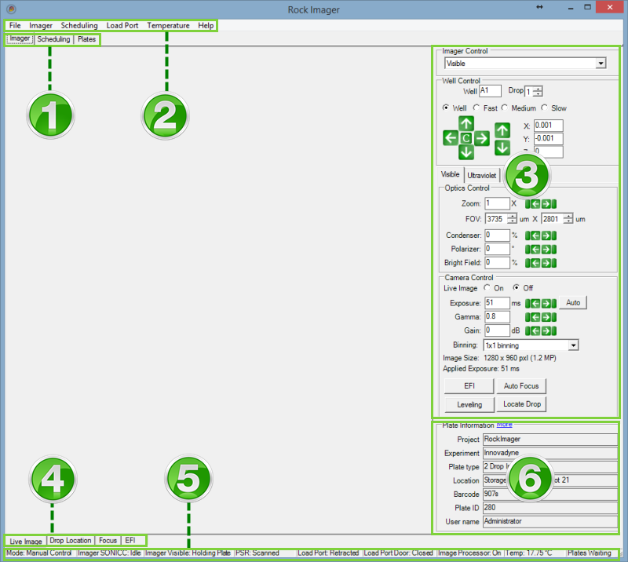Image resolution: width=628 pixels, height=562 pixels.
Task: Open the Imager Control dropdown
Action: pyautogui.click(x=601, y=64)
